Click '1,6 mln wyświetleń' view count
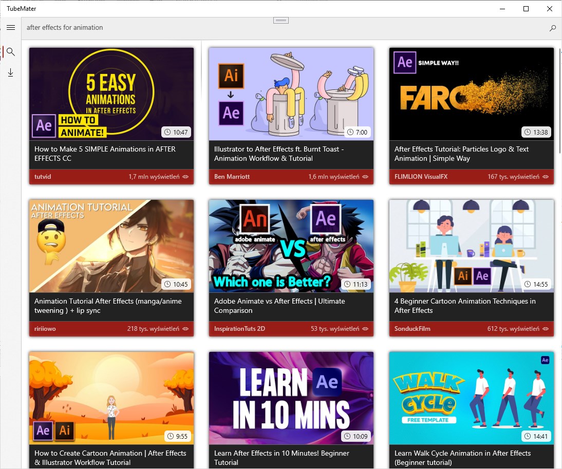This screenshot has width=562, height=469. (334, 177)
